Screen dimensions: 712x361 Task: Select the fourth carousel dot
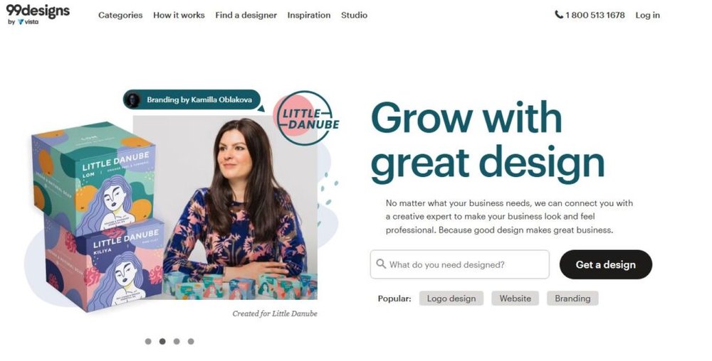tap(191, 342)
